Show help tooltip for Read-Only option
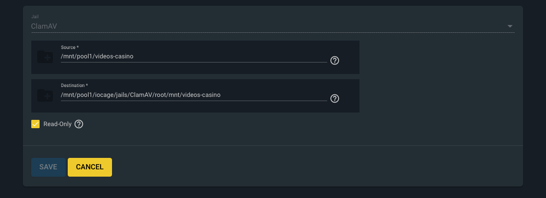The height and width of the screenshot is (198, 546). (79, 124)
